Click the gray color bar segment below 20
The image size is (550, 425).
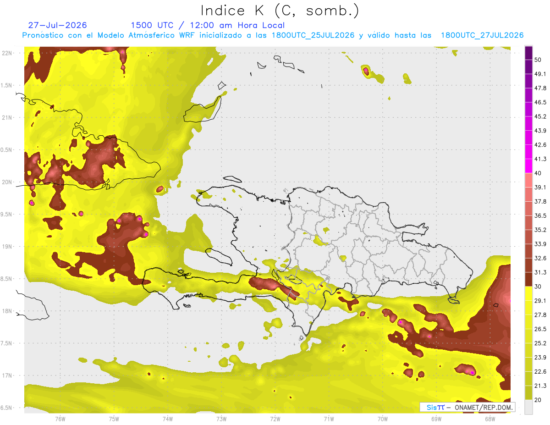click(x=528, y=407)
